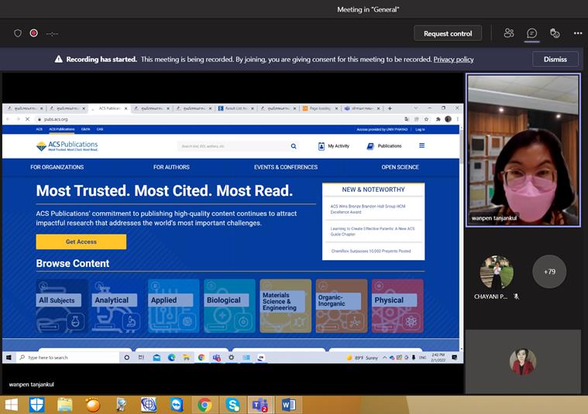Bookmark the page with the star icon
Viewport: 588px width, 414px height.
[x=426, y=119]
